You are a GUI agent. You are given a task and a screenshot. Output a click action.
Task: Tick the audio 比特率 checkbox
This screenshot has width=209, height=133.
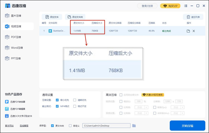[121, 113]
